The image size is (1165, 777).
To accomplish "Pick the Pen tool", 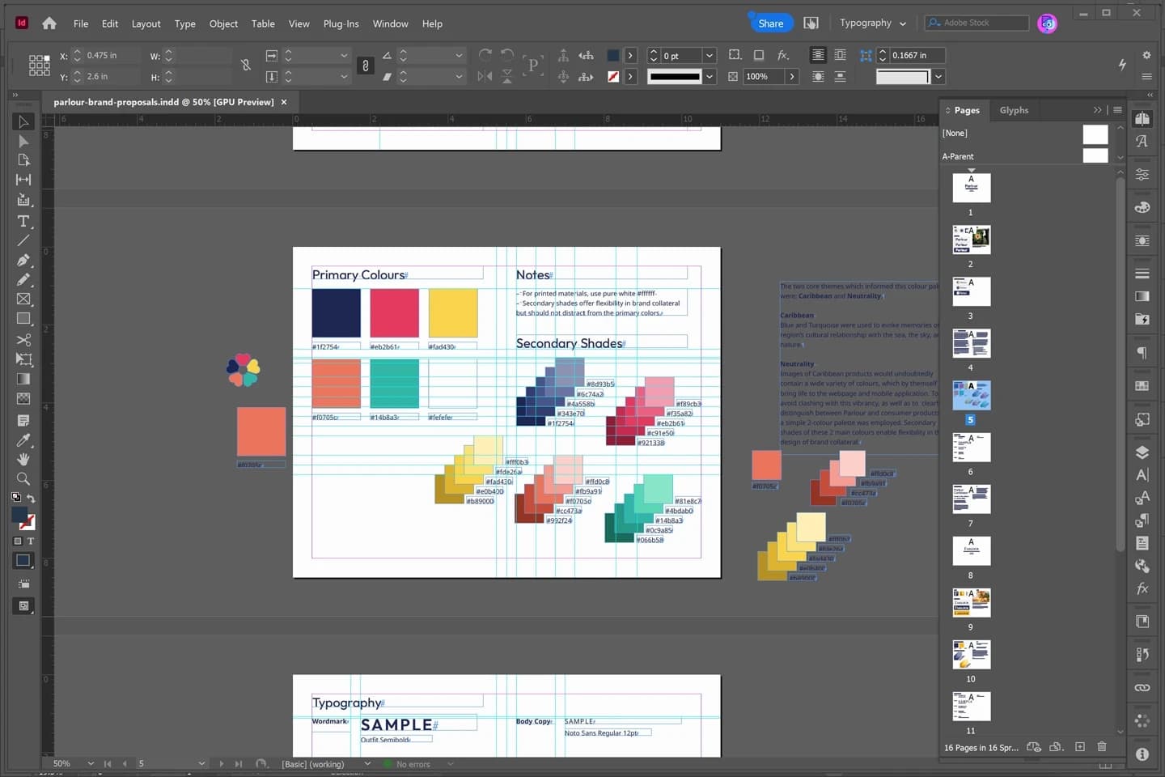I will tap(23, 261).
